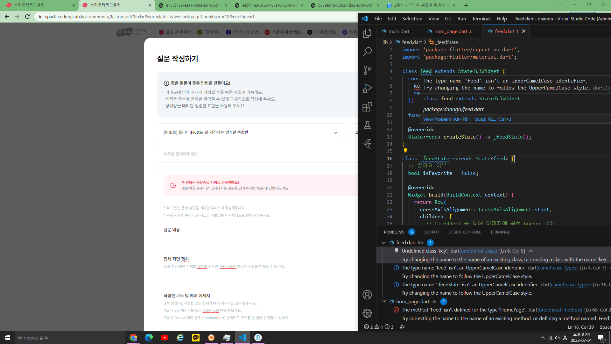Open the Selection menu
The image size is (611, 344).
click(412, 19)
